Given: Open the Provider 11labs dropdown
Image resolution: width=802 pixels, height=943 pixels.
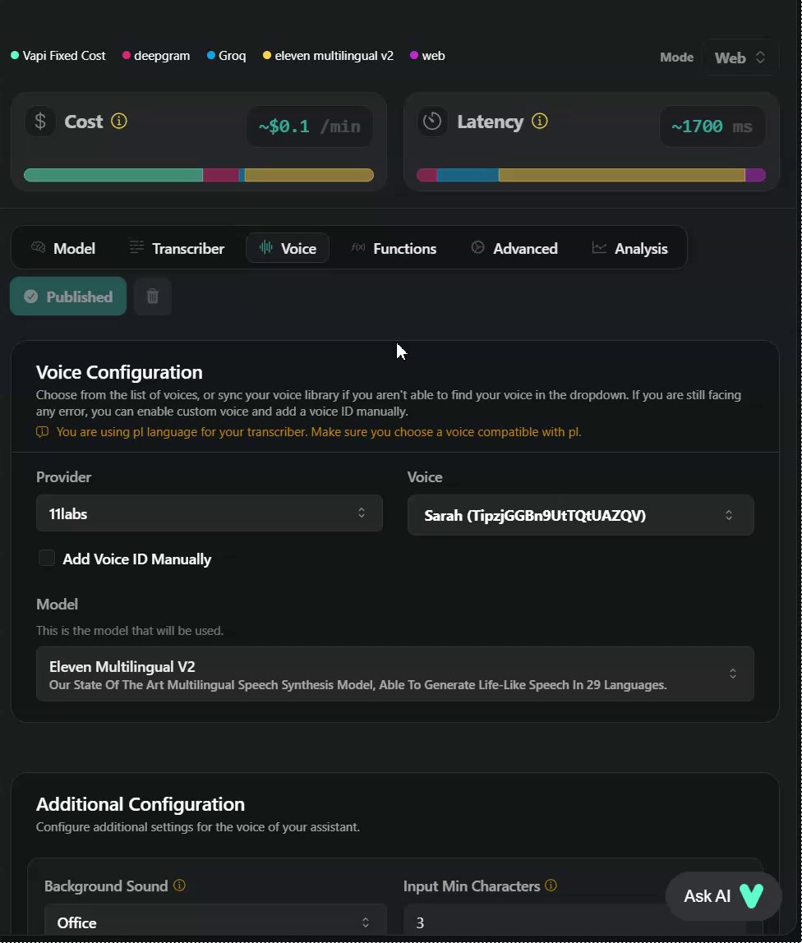Looking at the screenshot, I should point(209,513).
